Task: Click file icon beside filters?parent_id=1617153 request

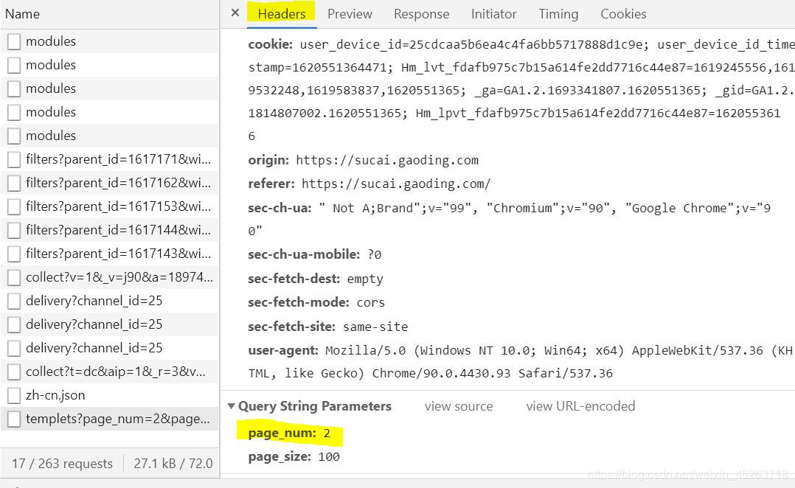Action: 13,206
